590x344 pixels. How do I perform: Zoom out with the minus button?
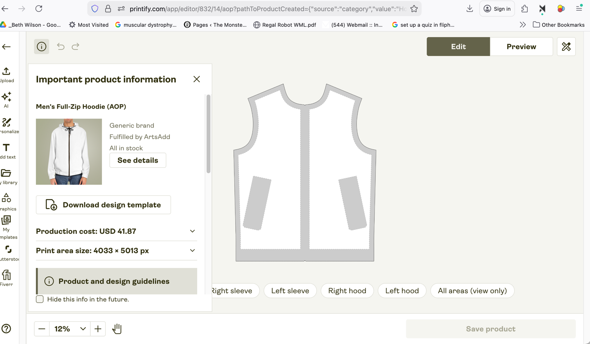tap(42, 329)
